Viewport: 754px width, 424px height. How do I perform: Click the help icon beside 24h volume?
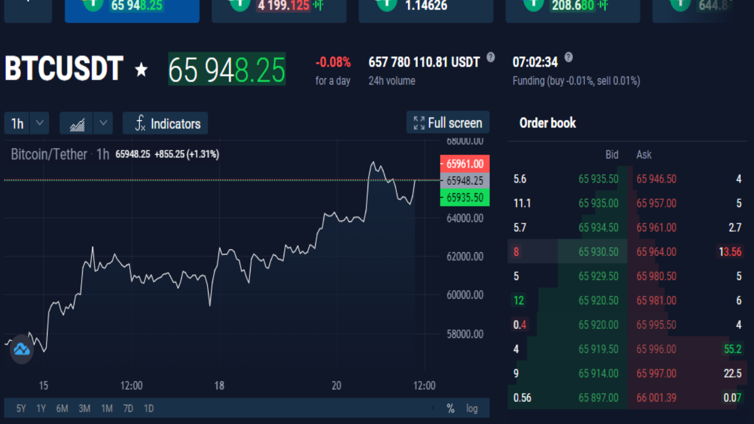click(491, 57)
